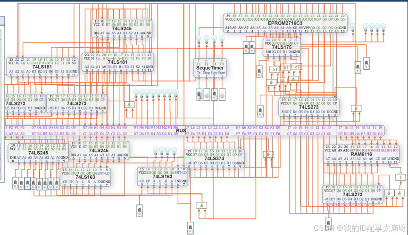Select the leftmost 74LS181 ALU chip
This screenshot has height=235, width=408.
pyautogui.click(x=42, y=67)
